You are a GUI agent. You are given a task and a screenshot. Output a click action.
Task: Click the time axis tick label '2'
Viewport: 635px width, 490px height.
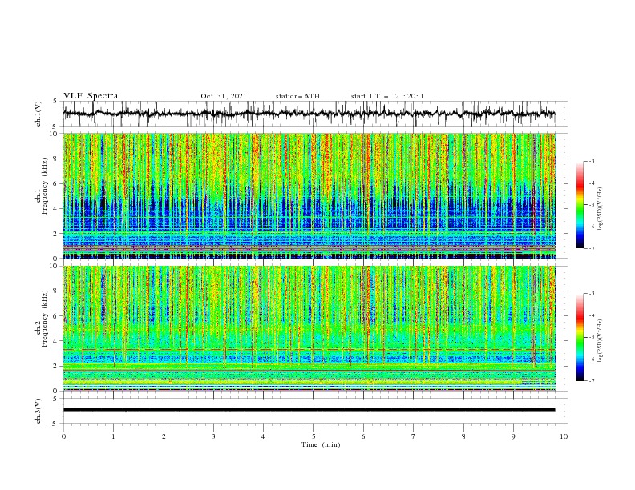(164, 436)
